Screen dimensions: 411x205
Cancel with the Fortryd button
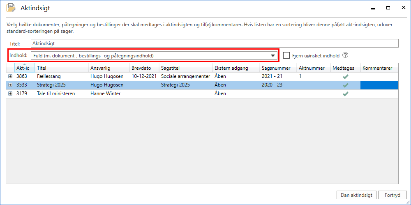click(393, 195)
